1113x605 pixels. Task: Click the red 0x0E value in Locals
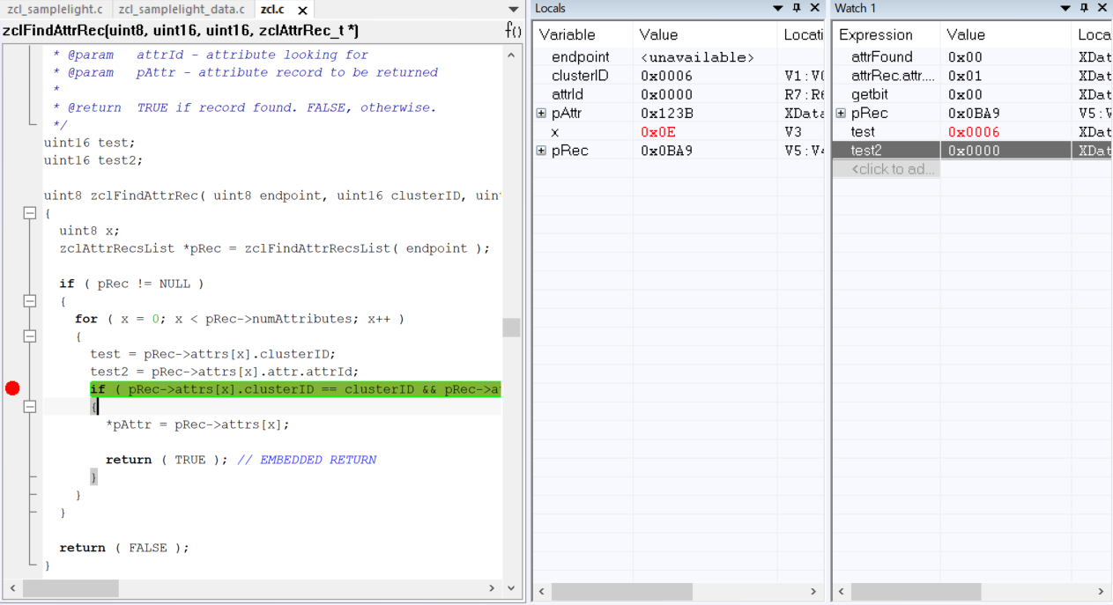click(658, 132)
